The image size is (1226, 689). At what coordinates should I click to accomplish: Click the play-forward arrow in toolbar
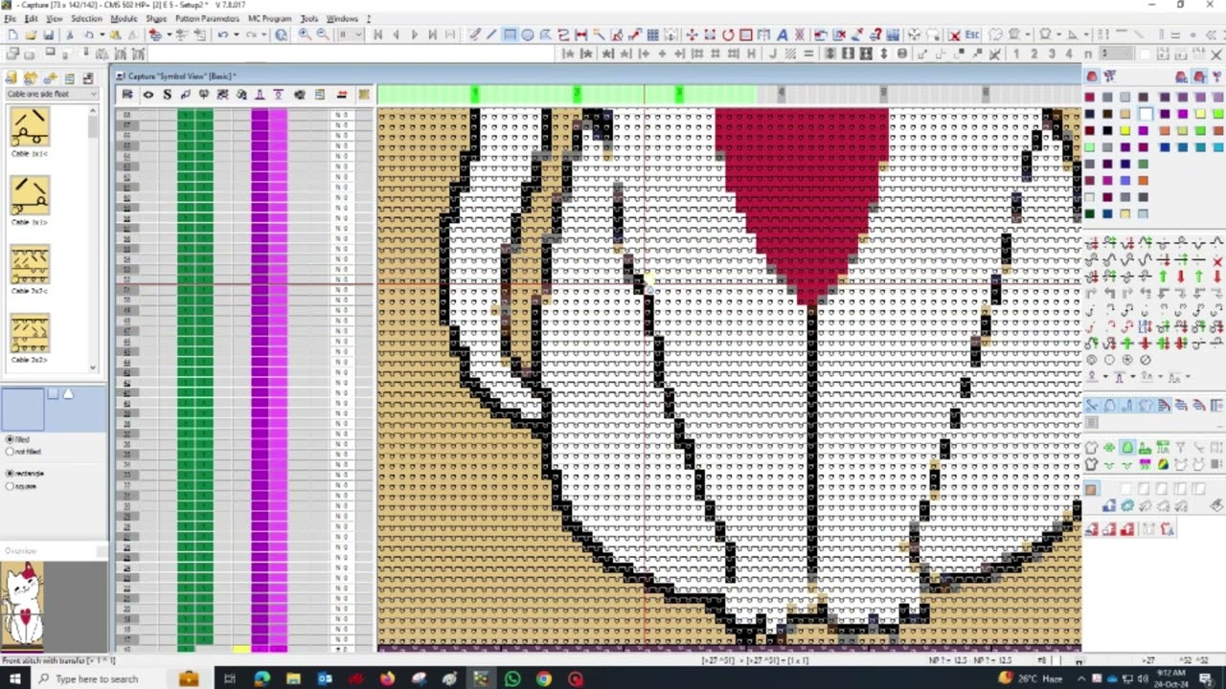click(415, 34)
